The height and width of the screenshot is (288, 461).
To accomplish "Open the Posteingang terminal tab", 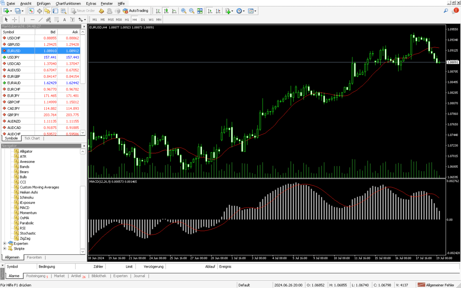I will pos(37,276).
